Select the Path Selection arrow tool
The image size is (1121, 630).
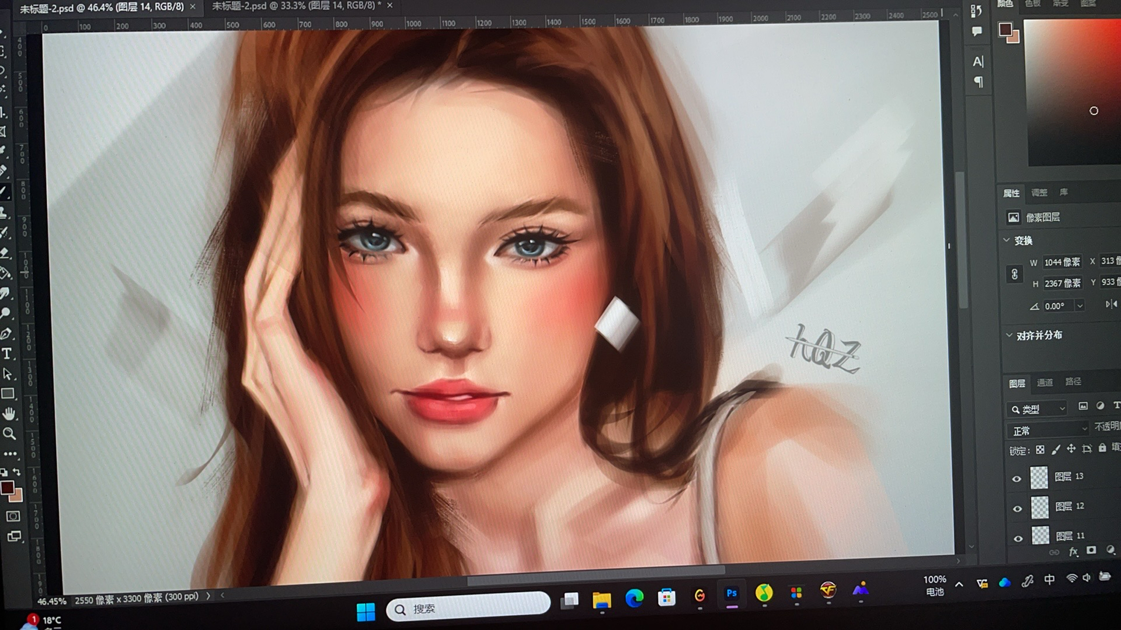[7, 373]
